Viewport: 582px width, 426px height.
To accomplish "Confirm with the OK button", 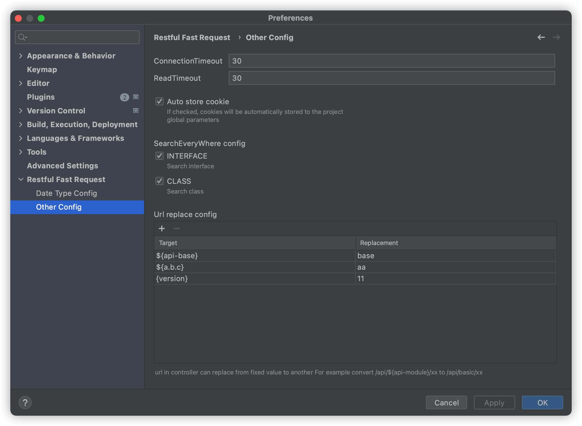I will click(542, 403).
